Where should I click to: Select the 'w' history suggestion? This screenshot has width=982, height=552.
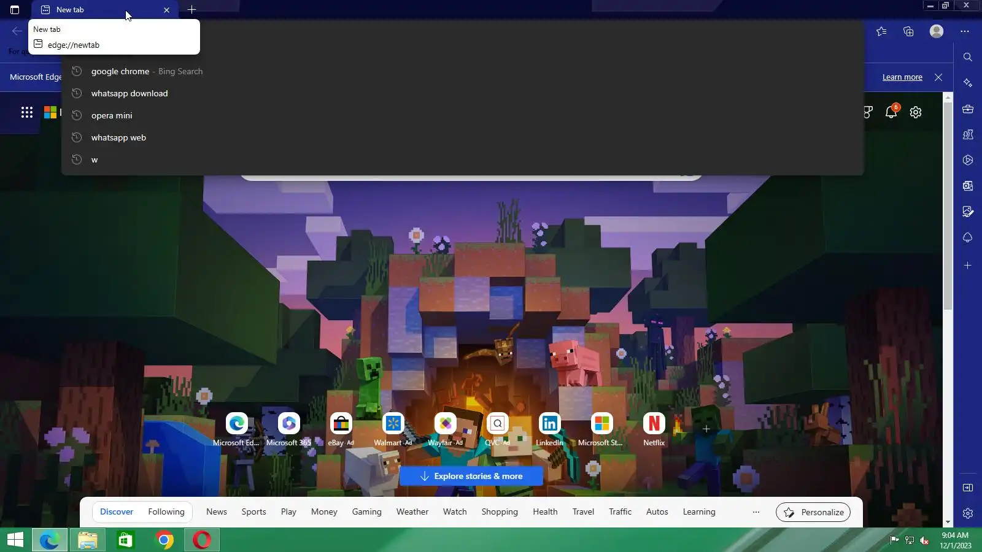(x=462, y=159)
